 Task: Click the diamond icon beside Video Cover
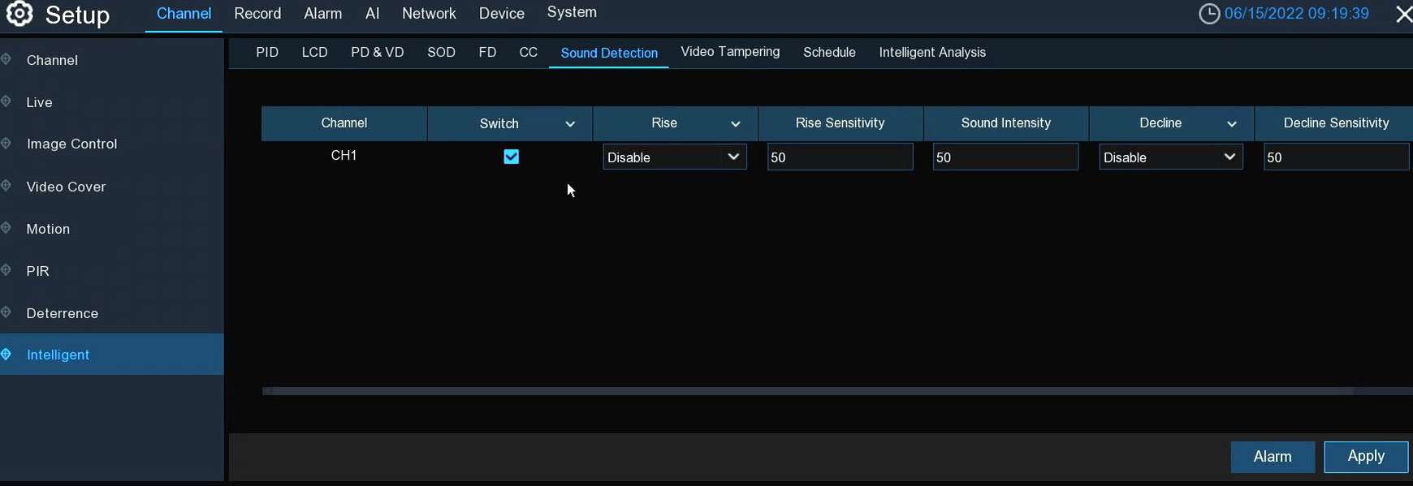click(x=6, y=186)
